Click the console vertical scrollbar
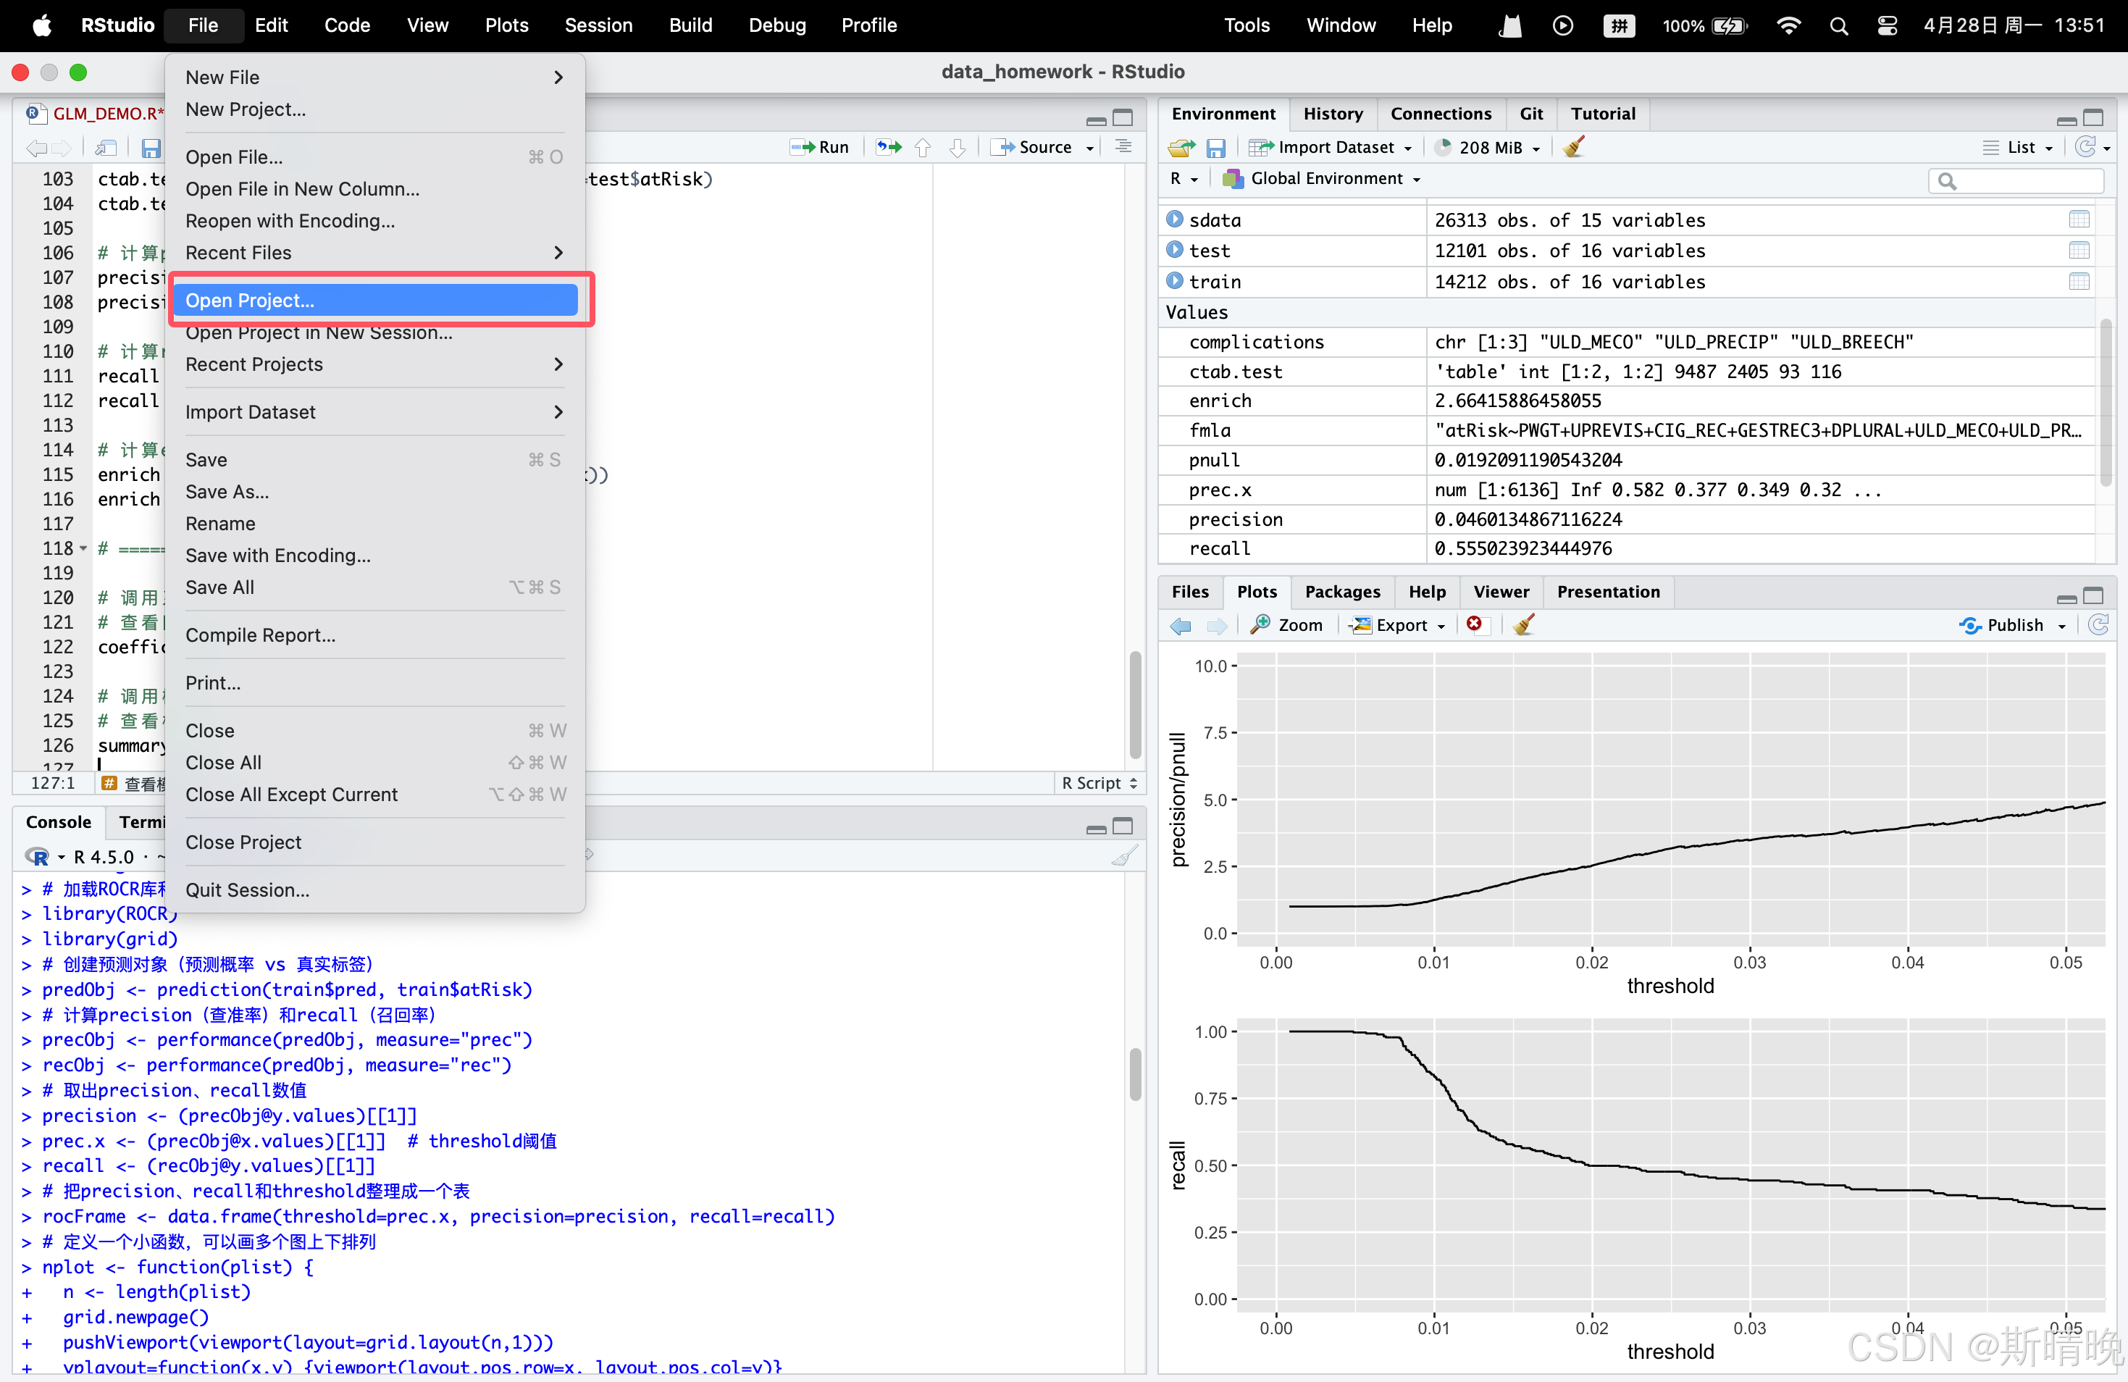 pyautogui.click(x=1135, y=1073)
